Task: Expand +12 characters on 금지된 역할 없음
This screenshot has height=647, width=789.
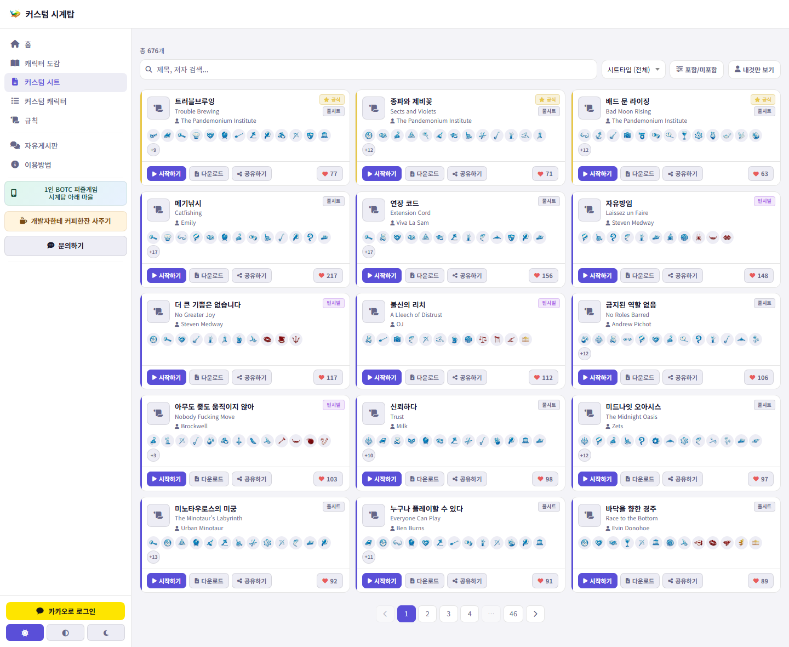Action: coord(585,354)
